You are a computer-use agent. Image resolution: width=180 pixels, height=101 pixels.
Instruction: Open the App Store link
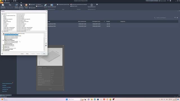[x=4, y=91]
